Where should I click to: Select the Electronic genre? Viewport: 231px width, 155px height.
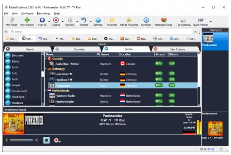pos(23,55)
